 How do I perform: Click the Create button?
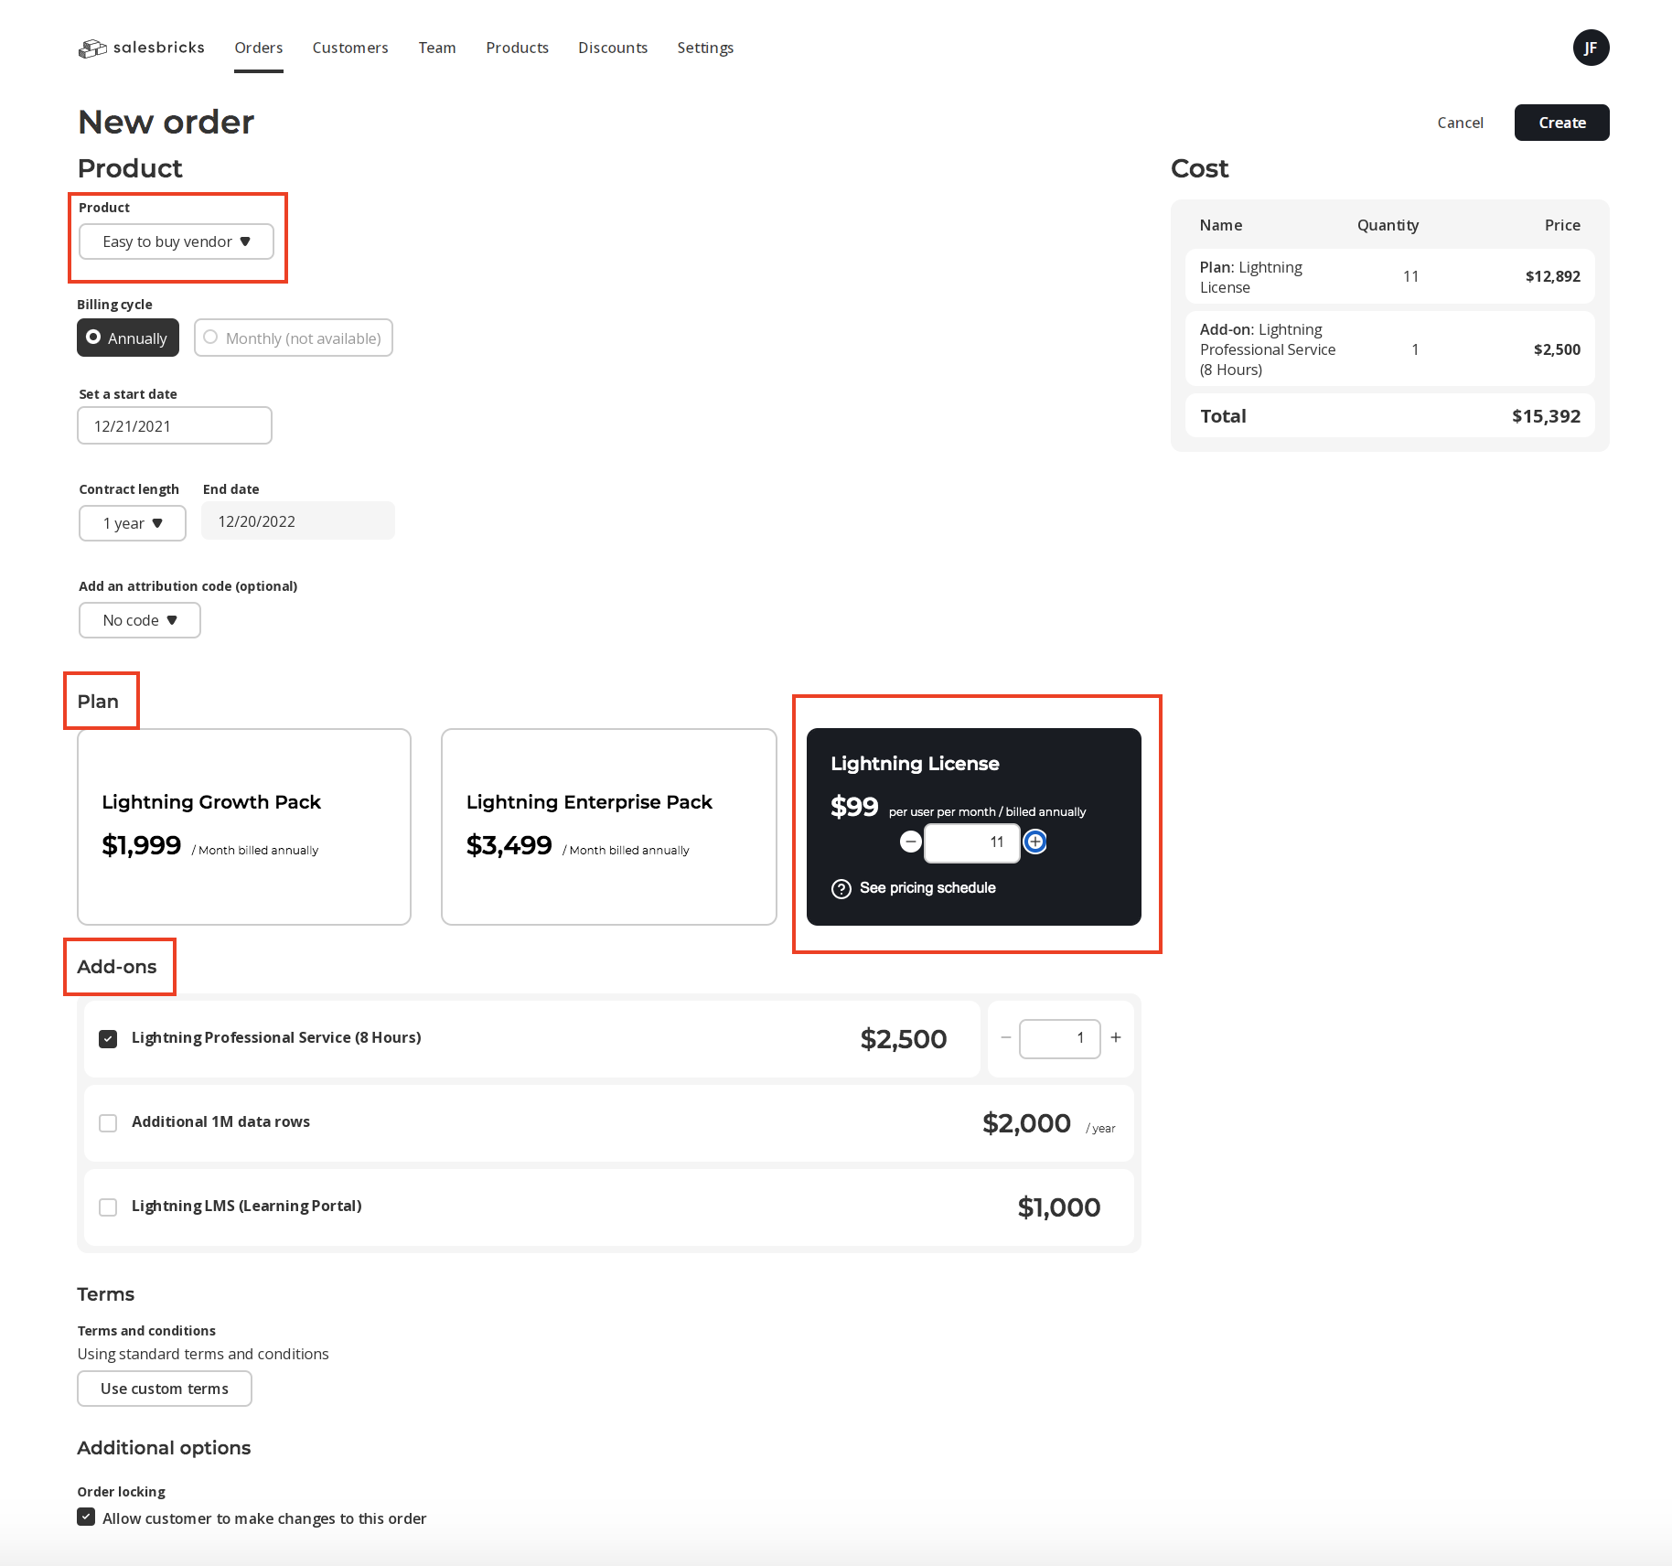pos(1561,123)
